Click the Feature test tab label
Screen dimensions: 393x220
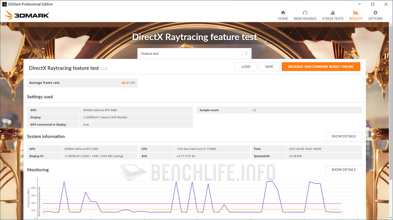click(150, 54)
